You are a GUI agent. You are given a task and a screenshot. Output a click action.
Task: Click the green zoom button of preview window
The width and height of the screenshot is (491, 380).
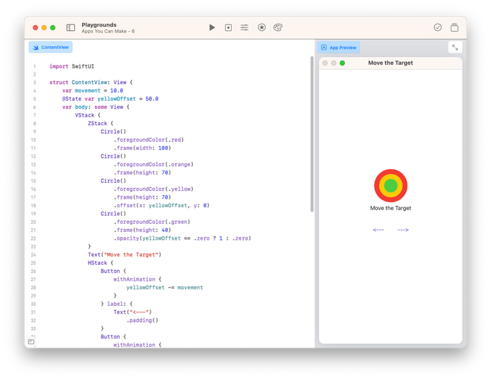click(x=342, y=63)
